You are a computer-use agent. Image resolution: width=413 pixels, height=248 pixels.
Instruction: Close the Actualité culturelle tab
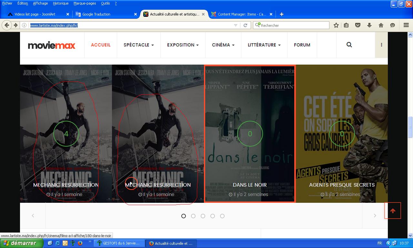coord(203,14)
